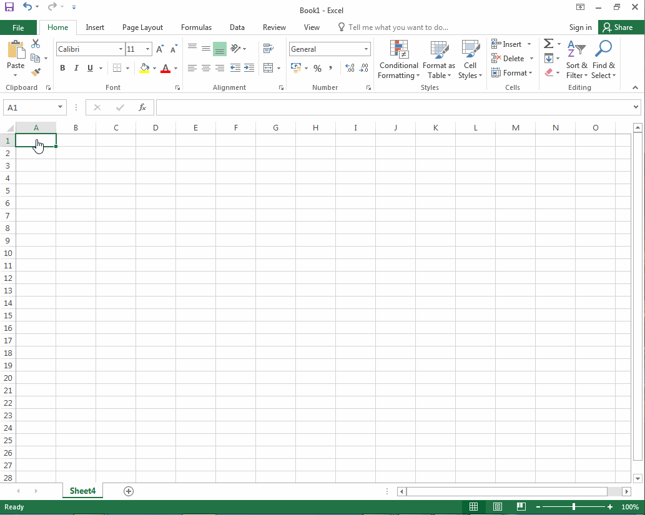
Task: Toggle Bold formatting
Action: 62,68
